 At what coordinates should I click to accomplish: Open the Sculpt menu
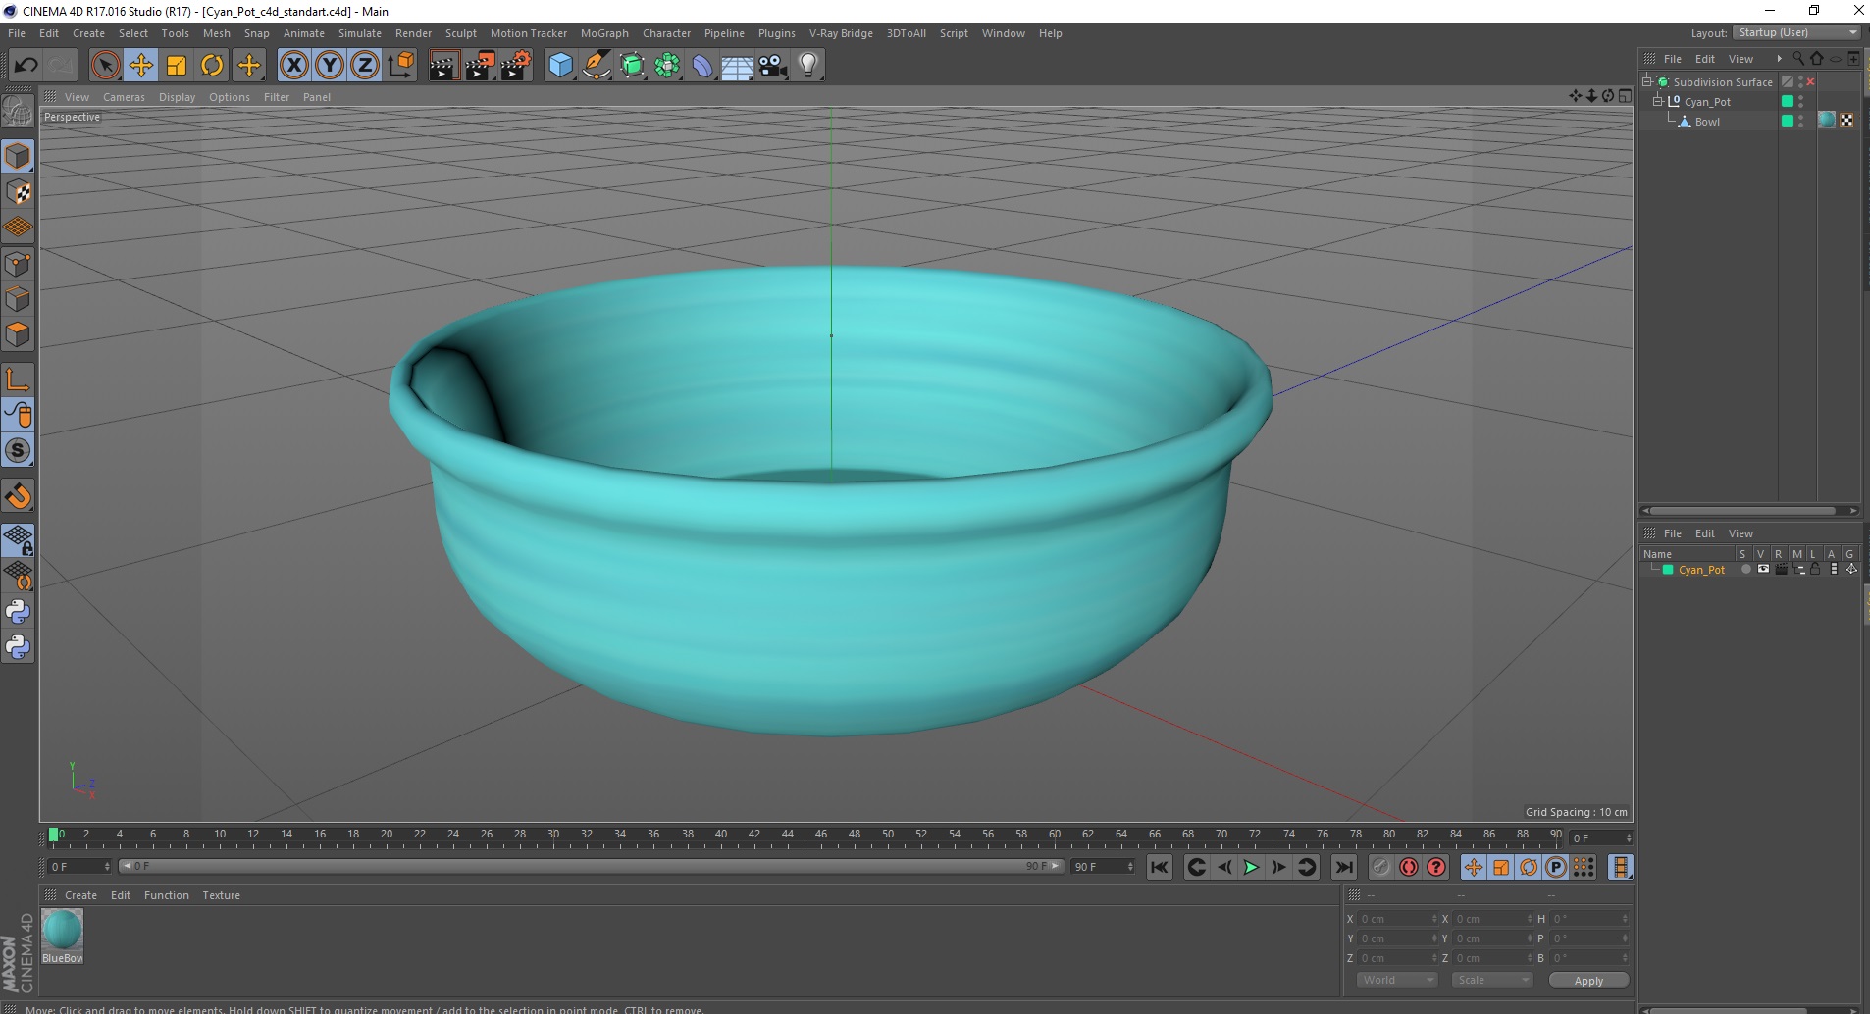[x=461, y=33]
